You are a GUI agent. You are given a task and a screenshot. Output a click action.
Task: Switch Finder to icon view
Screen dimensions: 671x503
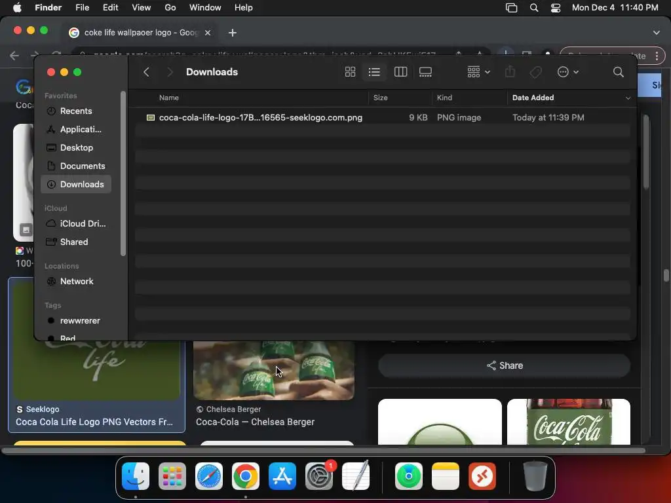point(350,72)
